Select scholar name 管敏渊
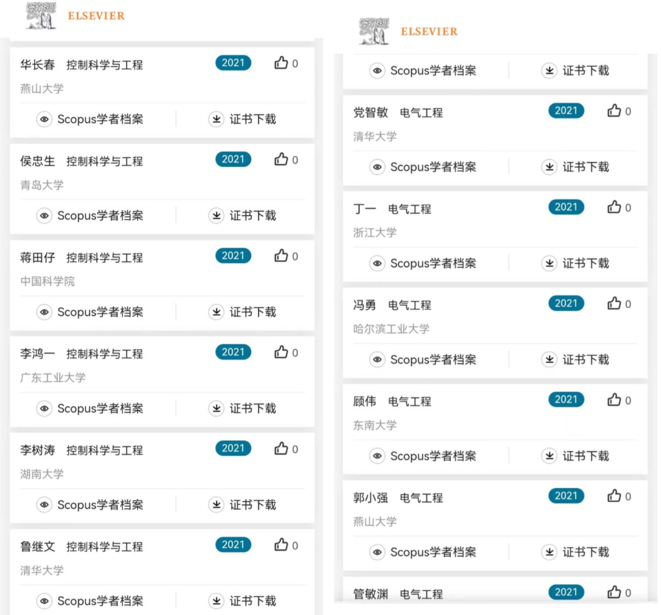 [370, 594]
